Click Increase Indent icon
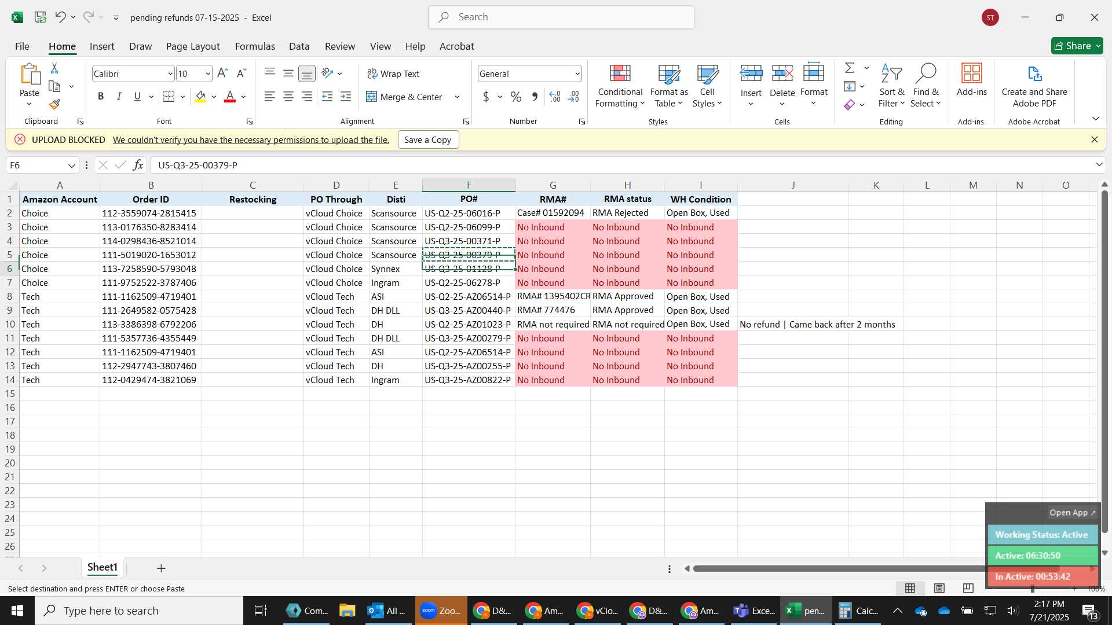1112x625 pixels. [x=346, y=97]
